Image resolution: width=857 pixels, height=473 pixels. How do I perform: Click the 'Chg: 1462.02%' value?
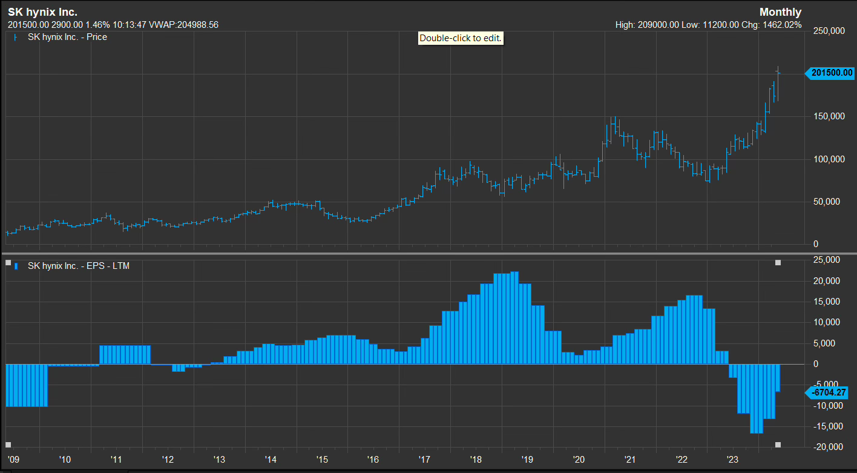click(x=772, y=25)
